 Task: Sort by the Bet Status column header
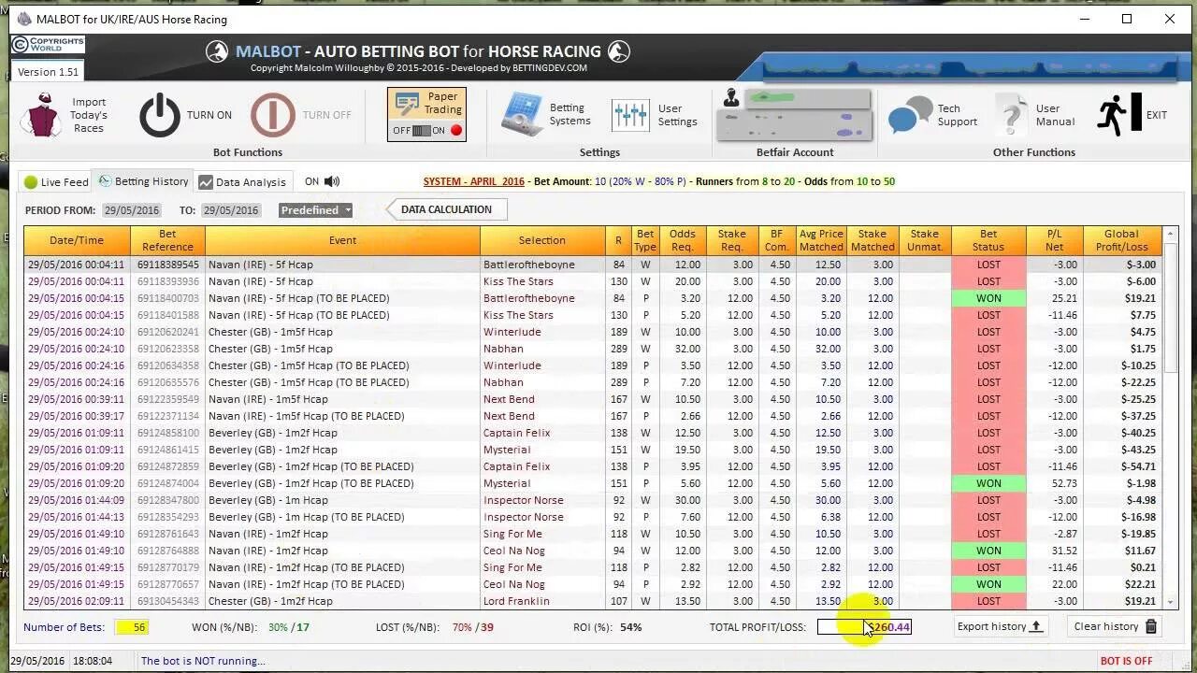point(988,240)
